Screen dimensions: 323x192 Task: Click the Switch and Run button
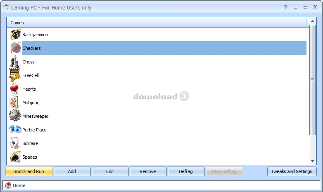click(29, 171)
